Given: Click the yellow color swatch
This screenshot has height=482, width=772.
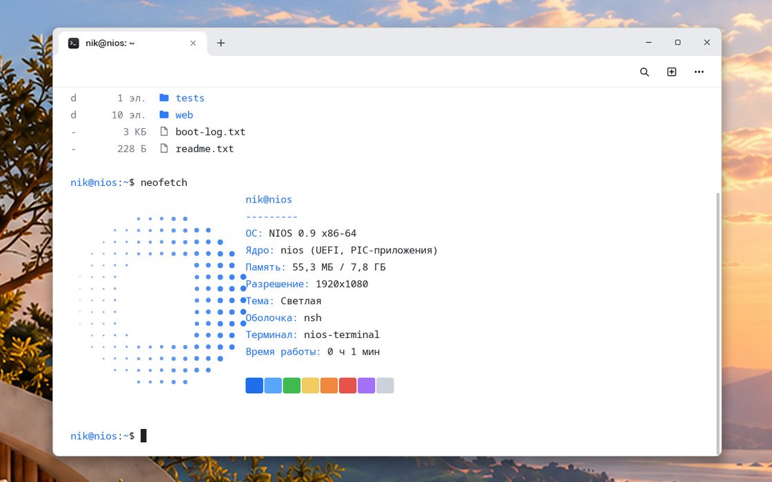Looking at the screenshot, I should (311, 386).
